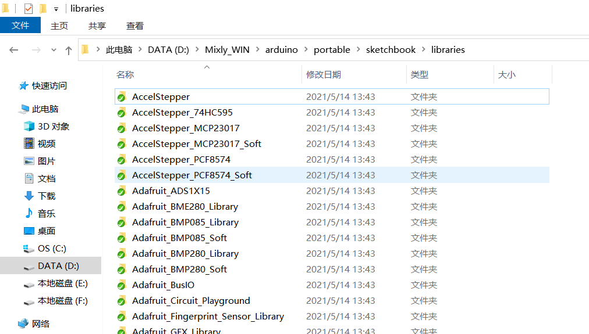Open 文档 folder in navigation pane

[47, 178]
